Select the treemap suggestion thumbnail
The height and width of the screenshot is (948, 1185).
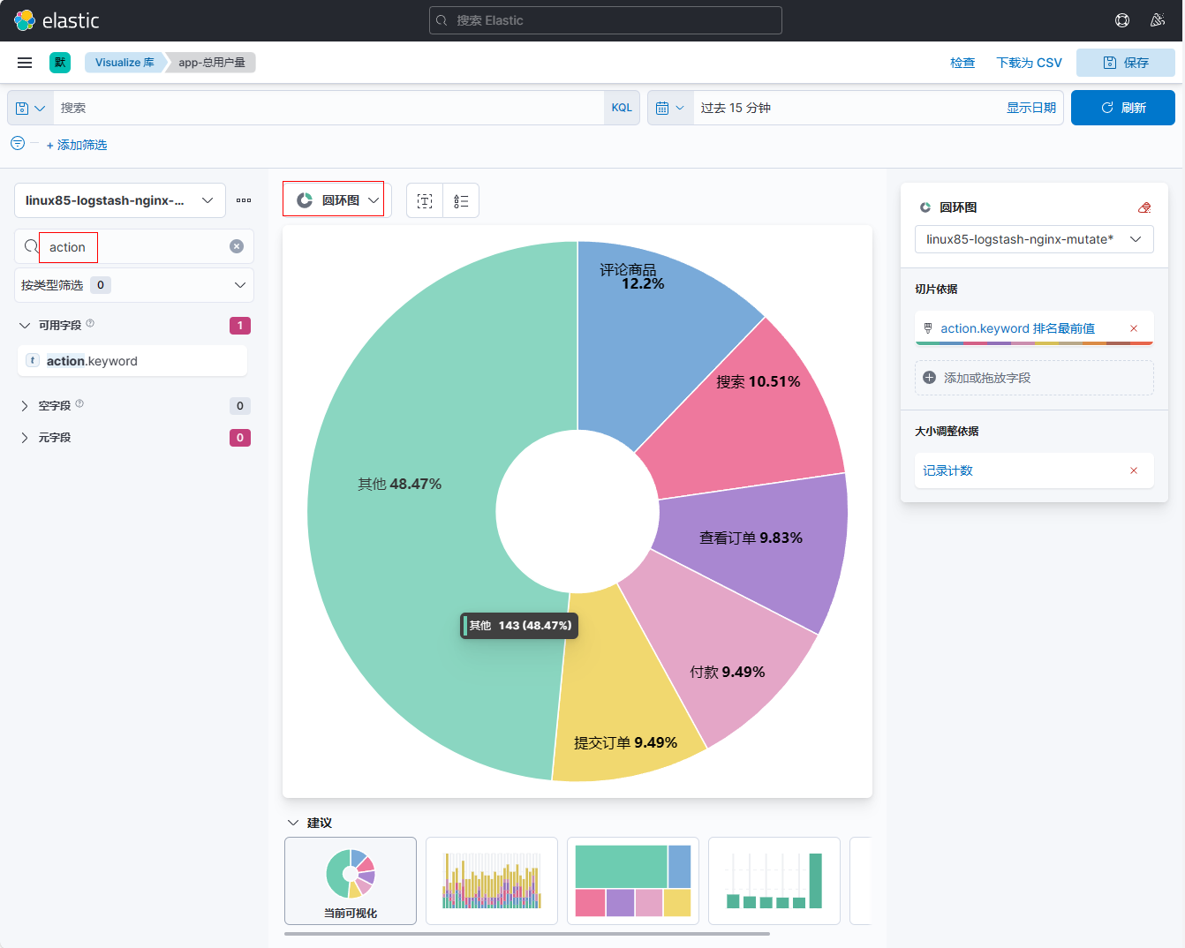(x=632, y=881)
